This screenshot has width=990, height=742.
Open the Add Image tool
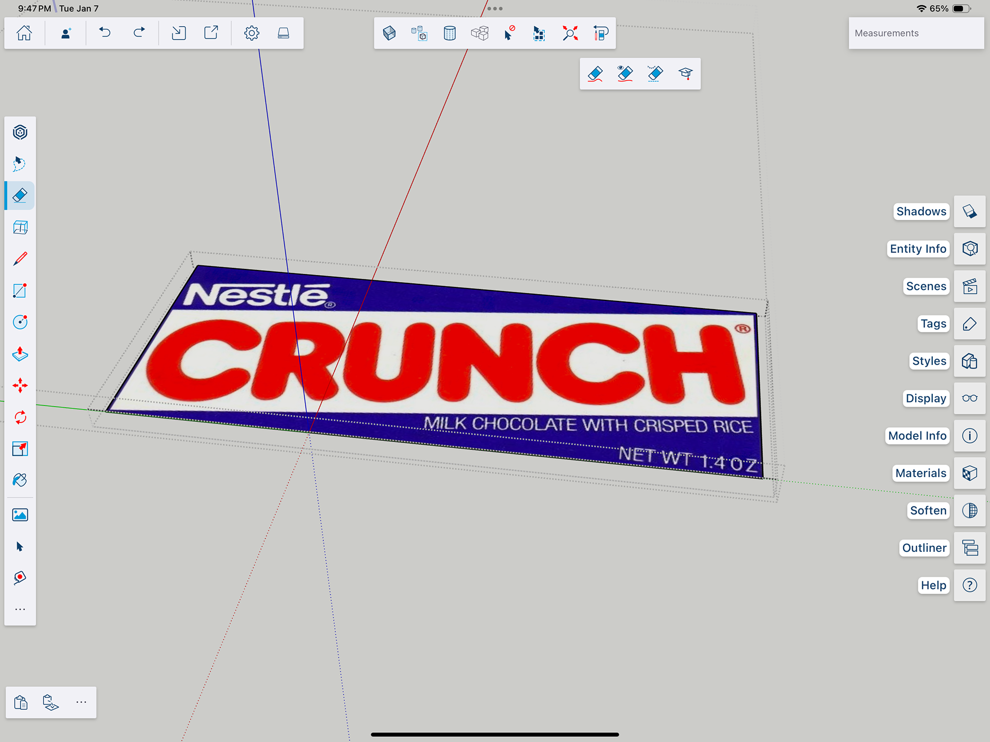pyautogui.click(x=20, y=515)
